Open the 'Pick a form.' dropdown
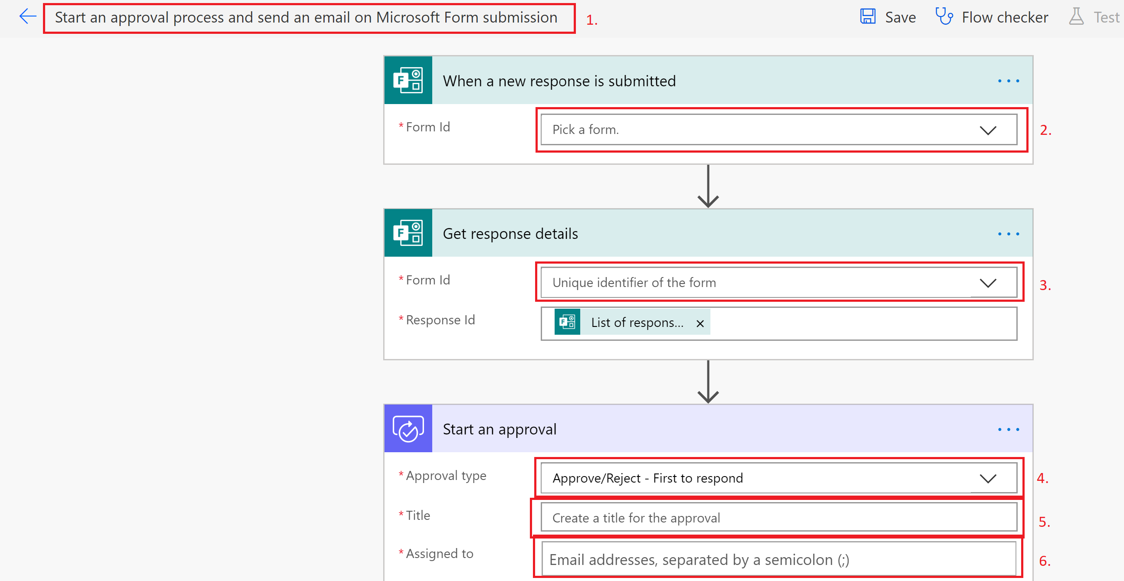This screenshot has height=581, width=1124. click(x=779, y=130)
